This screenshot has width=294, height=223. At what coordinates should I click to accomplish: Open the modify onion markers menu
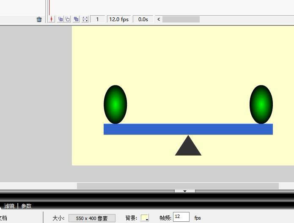pyautogui.click(x=85, y=19)
